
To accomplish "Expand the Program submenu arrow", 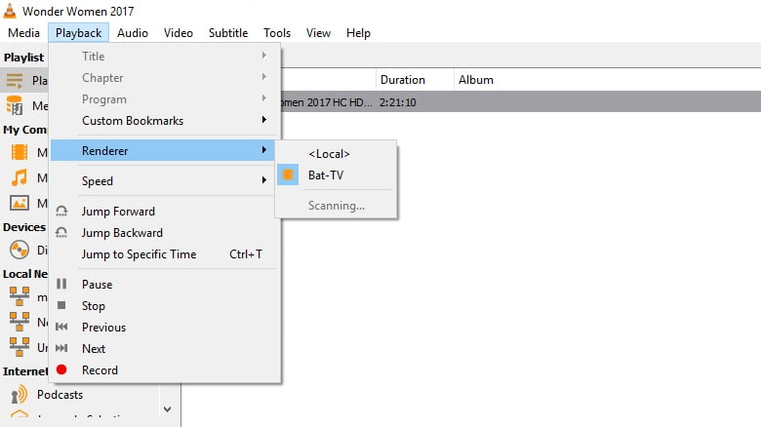I will [x=264, y=98].
